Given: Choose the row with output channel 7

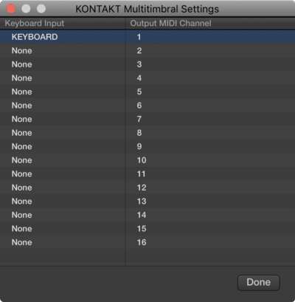Looking at the screenshot, I should pyautogui.click(x=147, y=119).
